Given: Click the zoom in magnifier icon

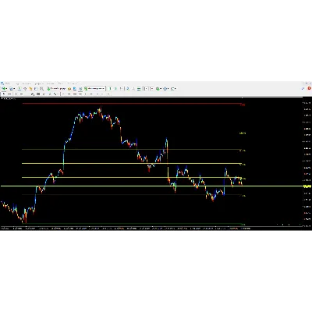Looking at the screenshot, I should [x=128, y=89].
